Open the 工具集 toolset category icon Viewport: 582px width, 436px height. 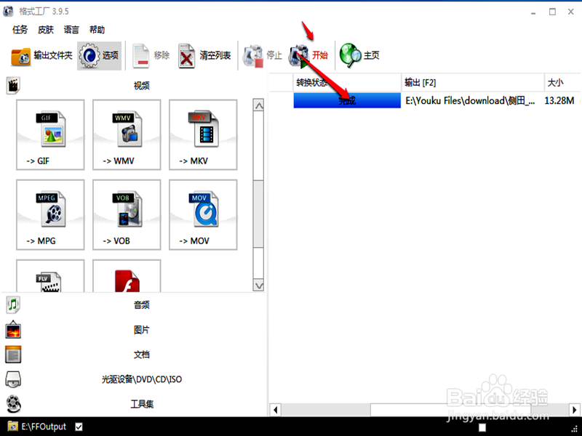[x=12, y=403]
